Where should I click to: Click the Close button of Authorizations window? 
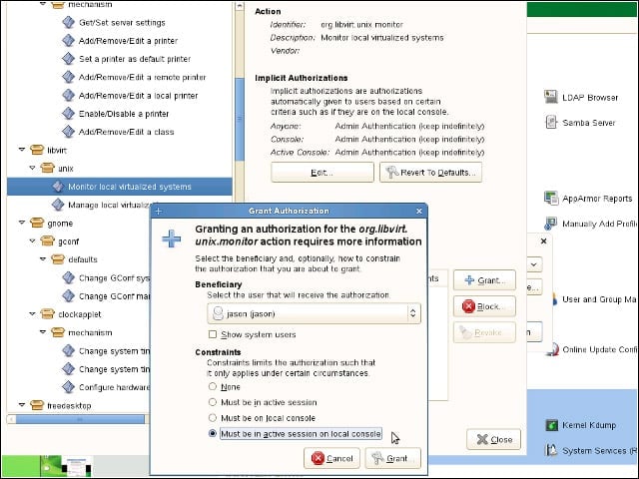pos(494,439)
